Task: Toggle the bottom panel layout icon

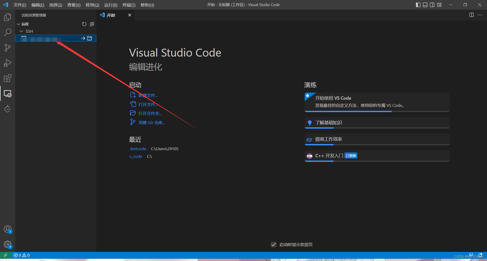Action: point(425,5)
